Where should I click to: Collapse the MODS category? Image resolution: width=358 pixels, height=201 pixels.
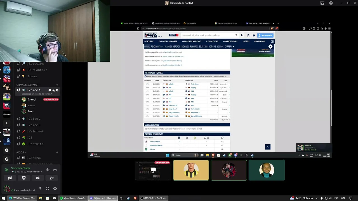point(21,152)
